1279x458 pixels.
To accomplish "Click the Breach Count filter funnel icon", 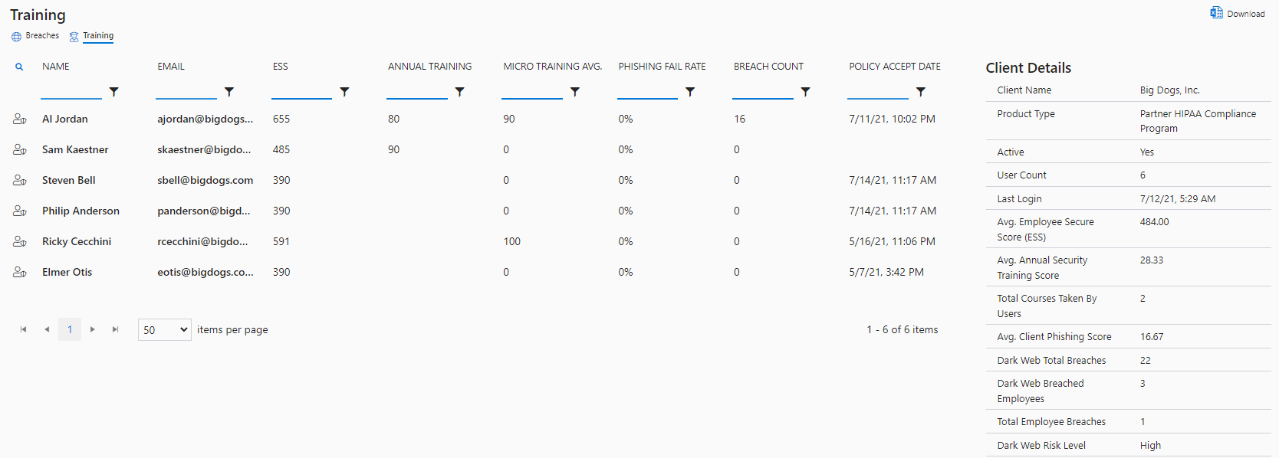I will [805, 92].
